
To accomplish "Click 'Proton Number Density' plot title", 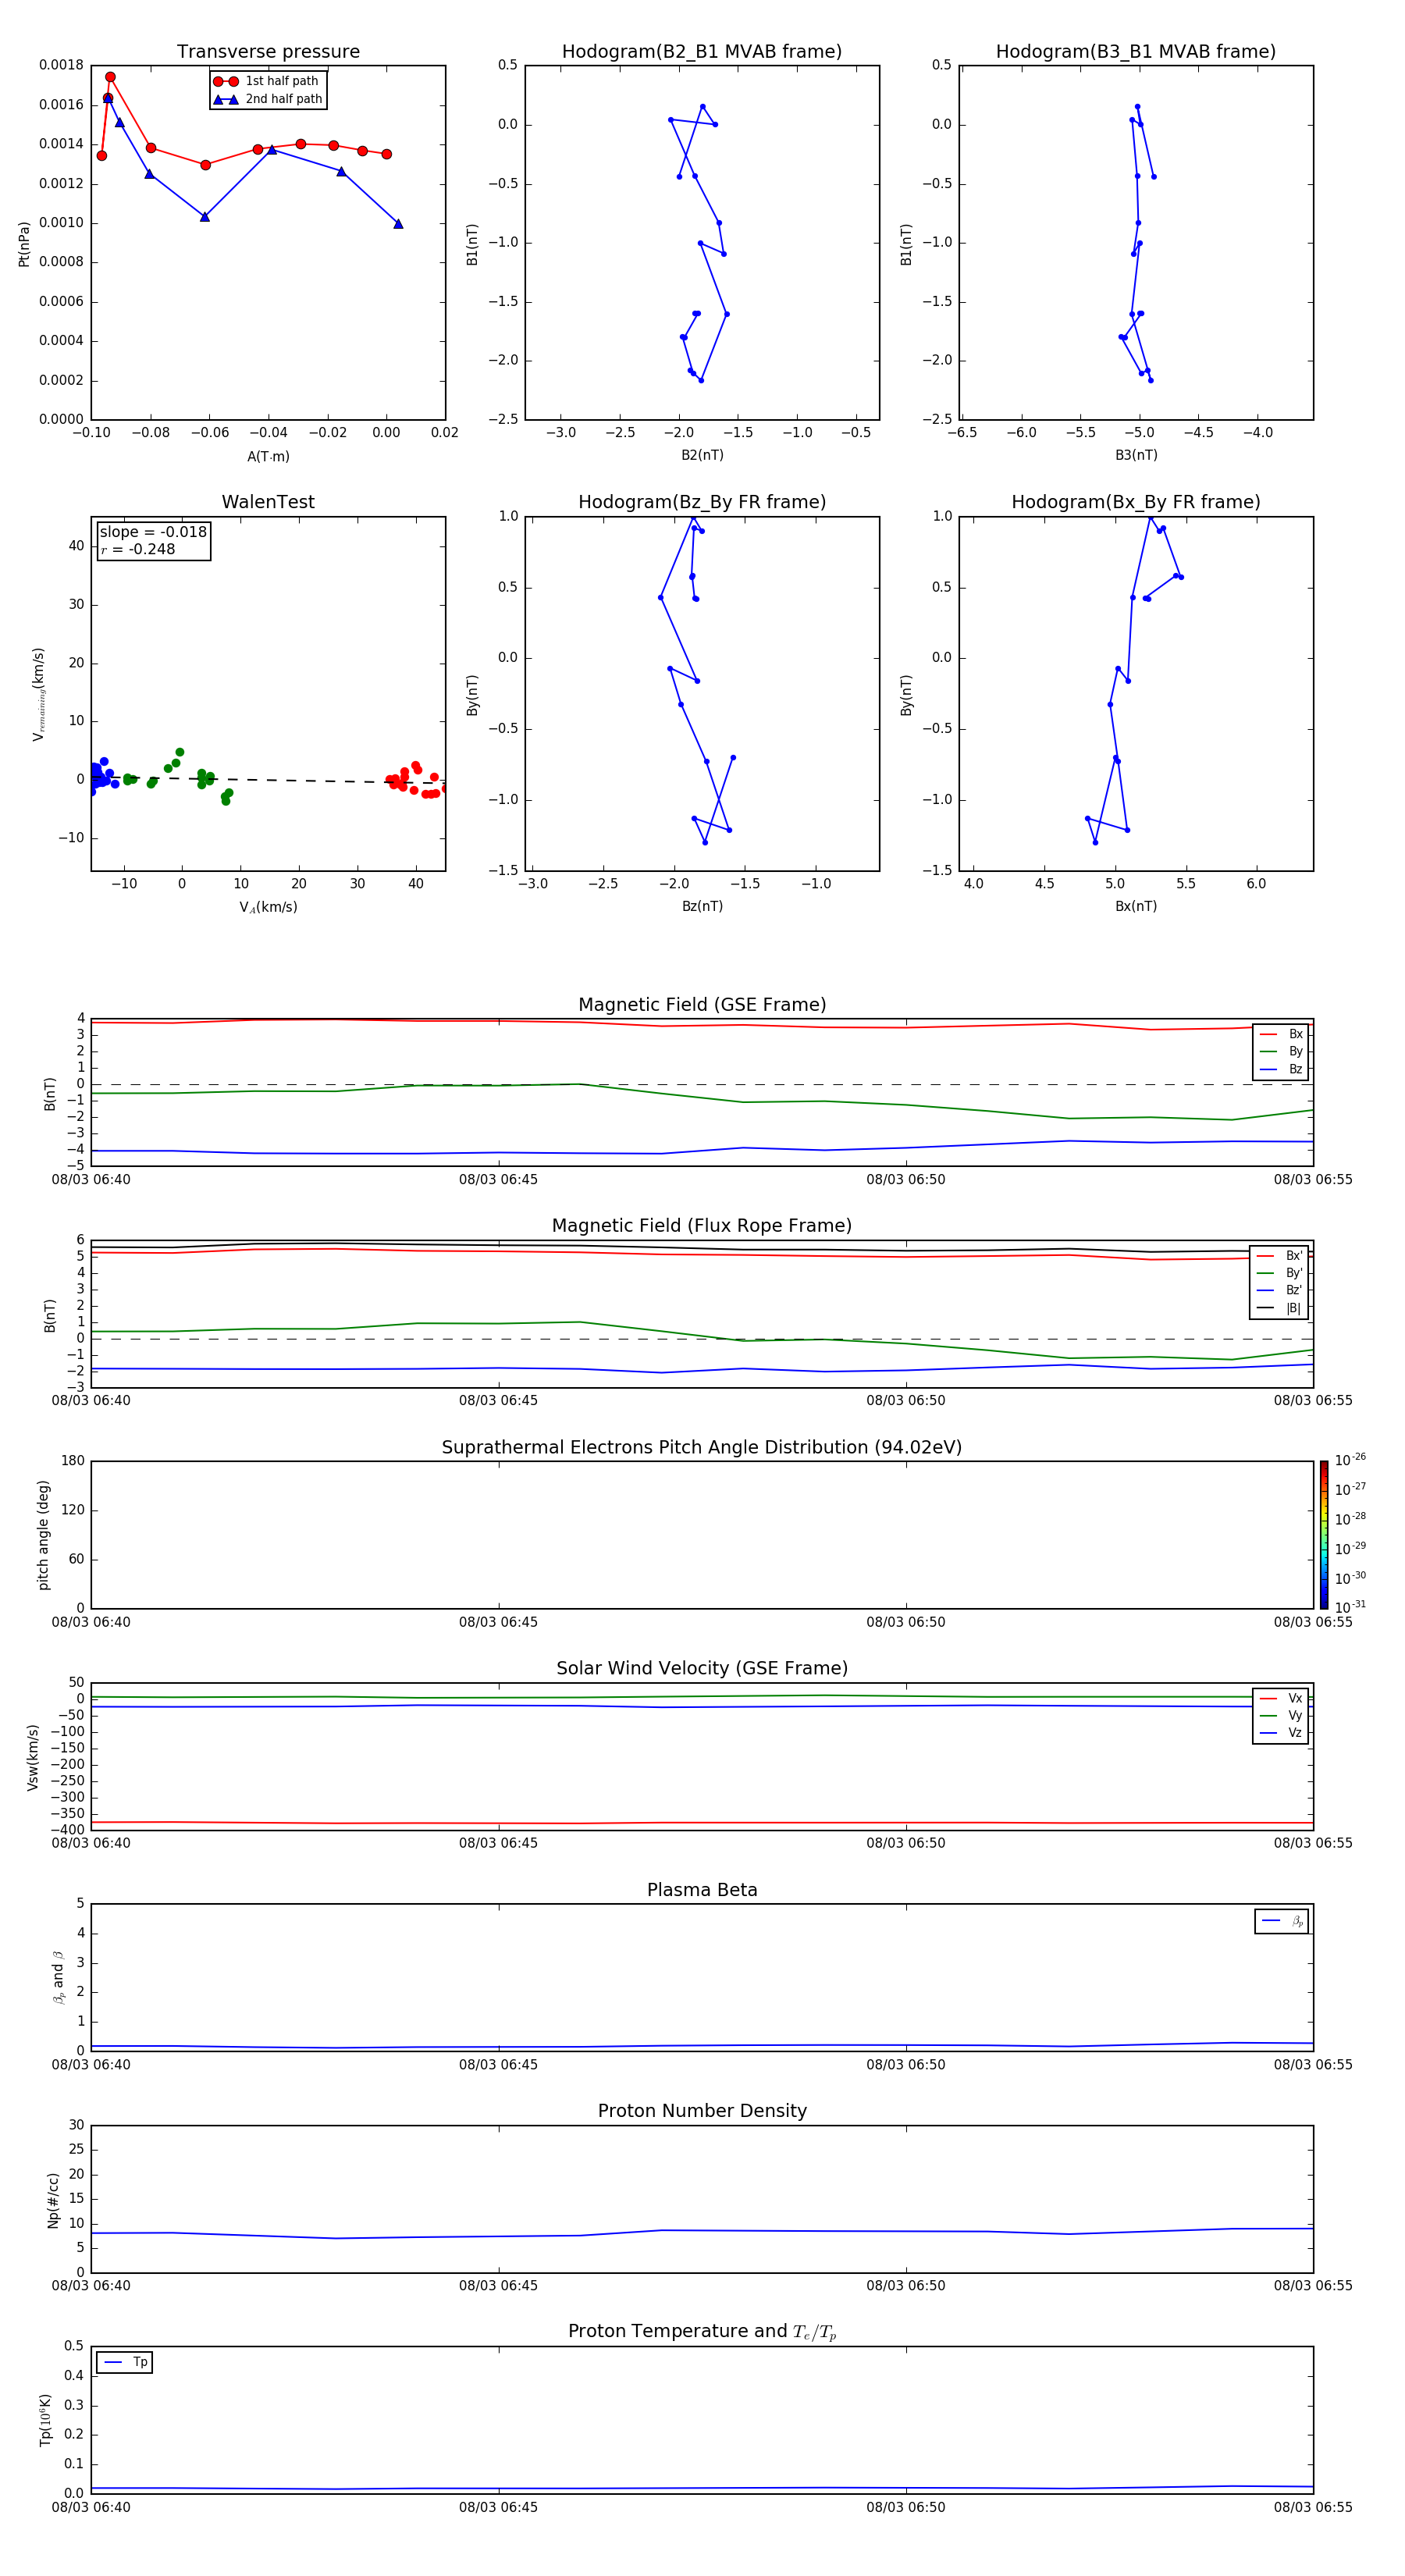I will (702, 2111).
